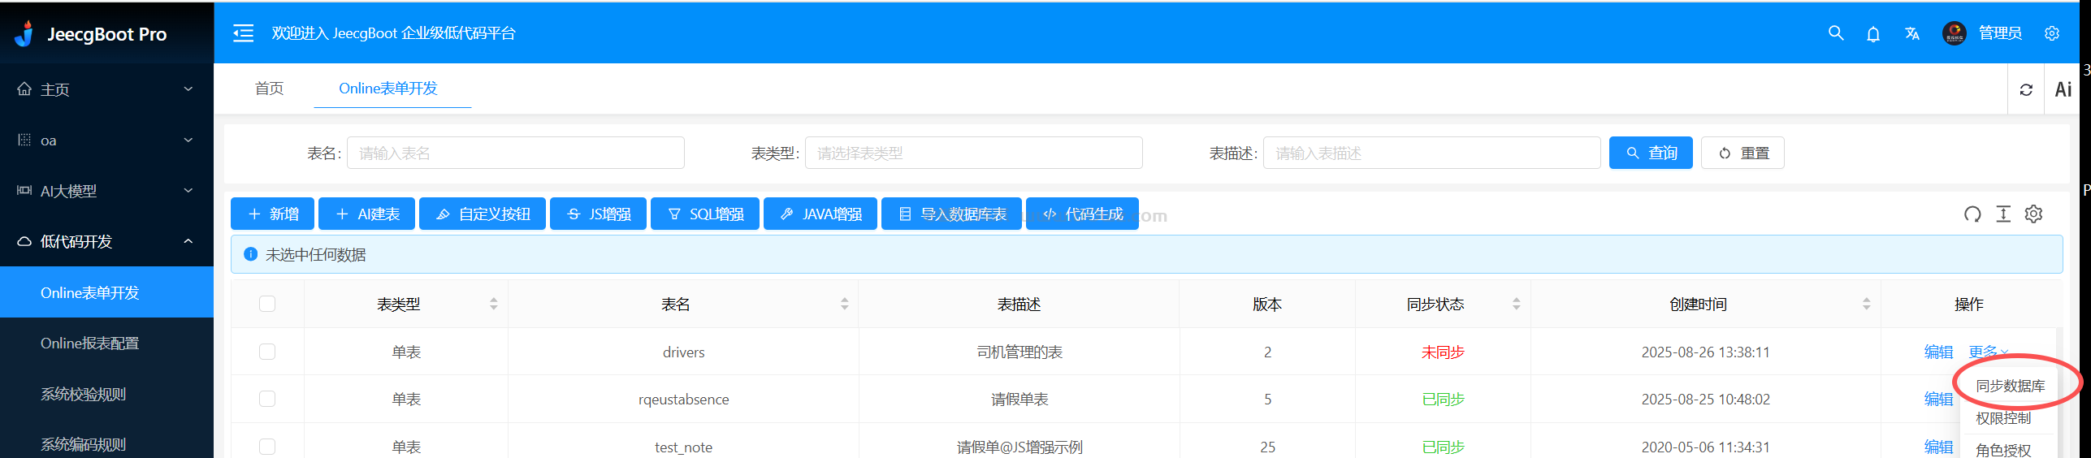Open the header settings gear icon
Screen dimensions: 2091x458
point(2051,33)
